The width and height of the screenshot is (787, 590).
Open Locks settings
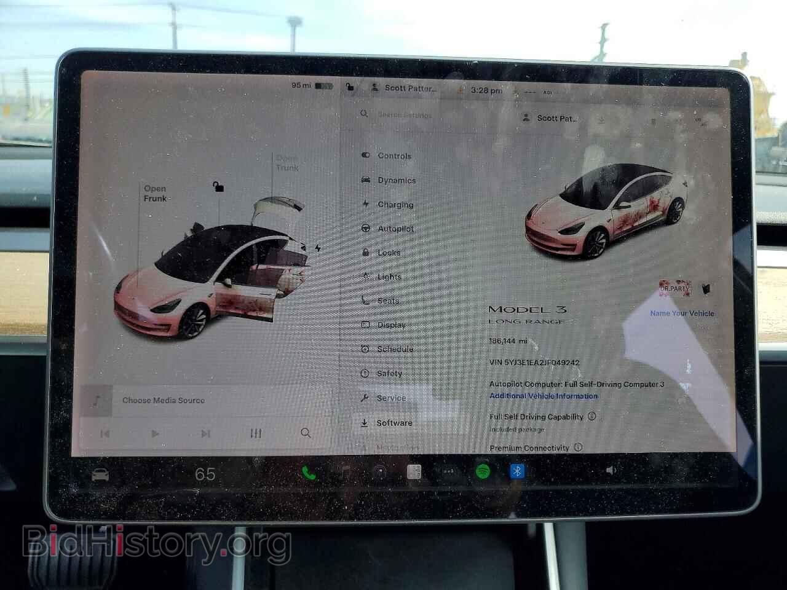[x=381, y=253]
